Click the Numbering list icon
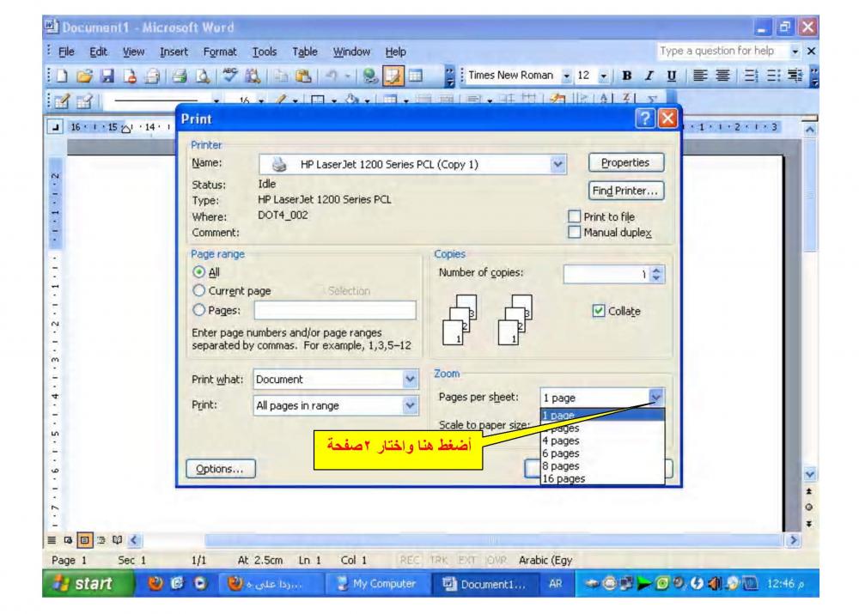 [751, 76]
